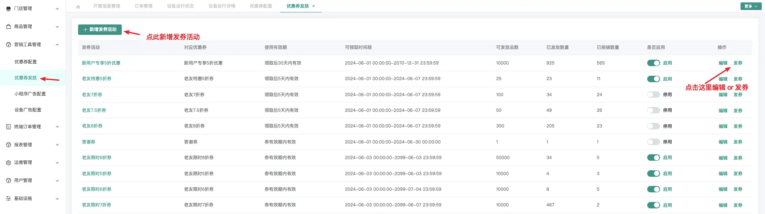Click 编辑 for 老友限时7折券
Viewport: 765px width, 214px height.
723,205
